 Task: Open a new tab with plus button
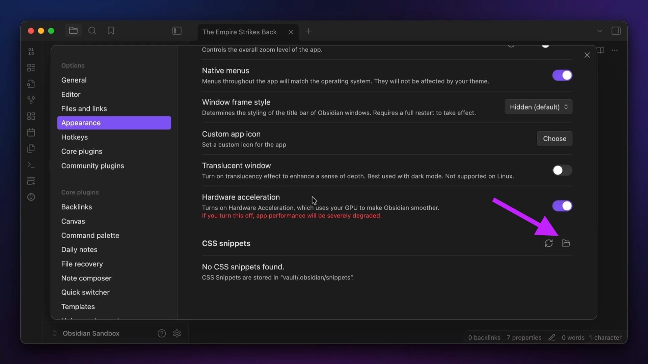coord(308,31)
